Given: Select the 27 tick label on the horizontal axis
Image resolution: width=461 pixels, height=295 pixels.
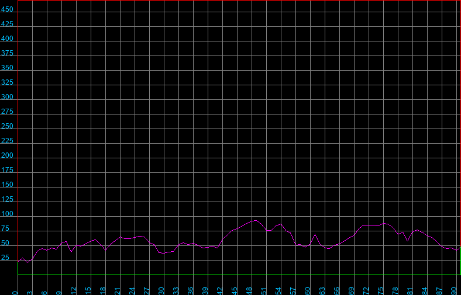Looking at the screenshot, I should 147,291.
